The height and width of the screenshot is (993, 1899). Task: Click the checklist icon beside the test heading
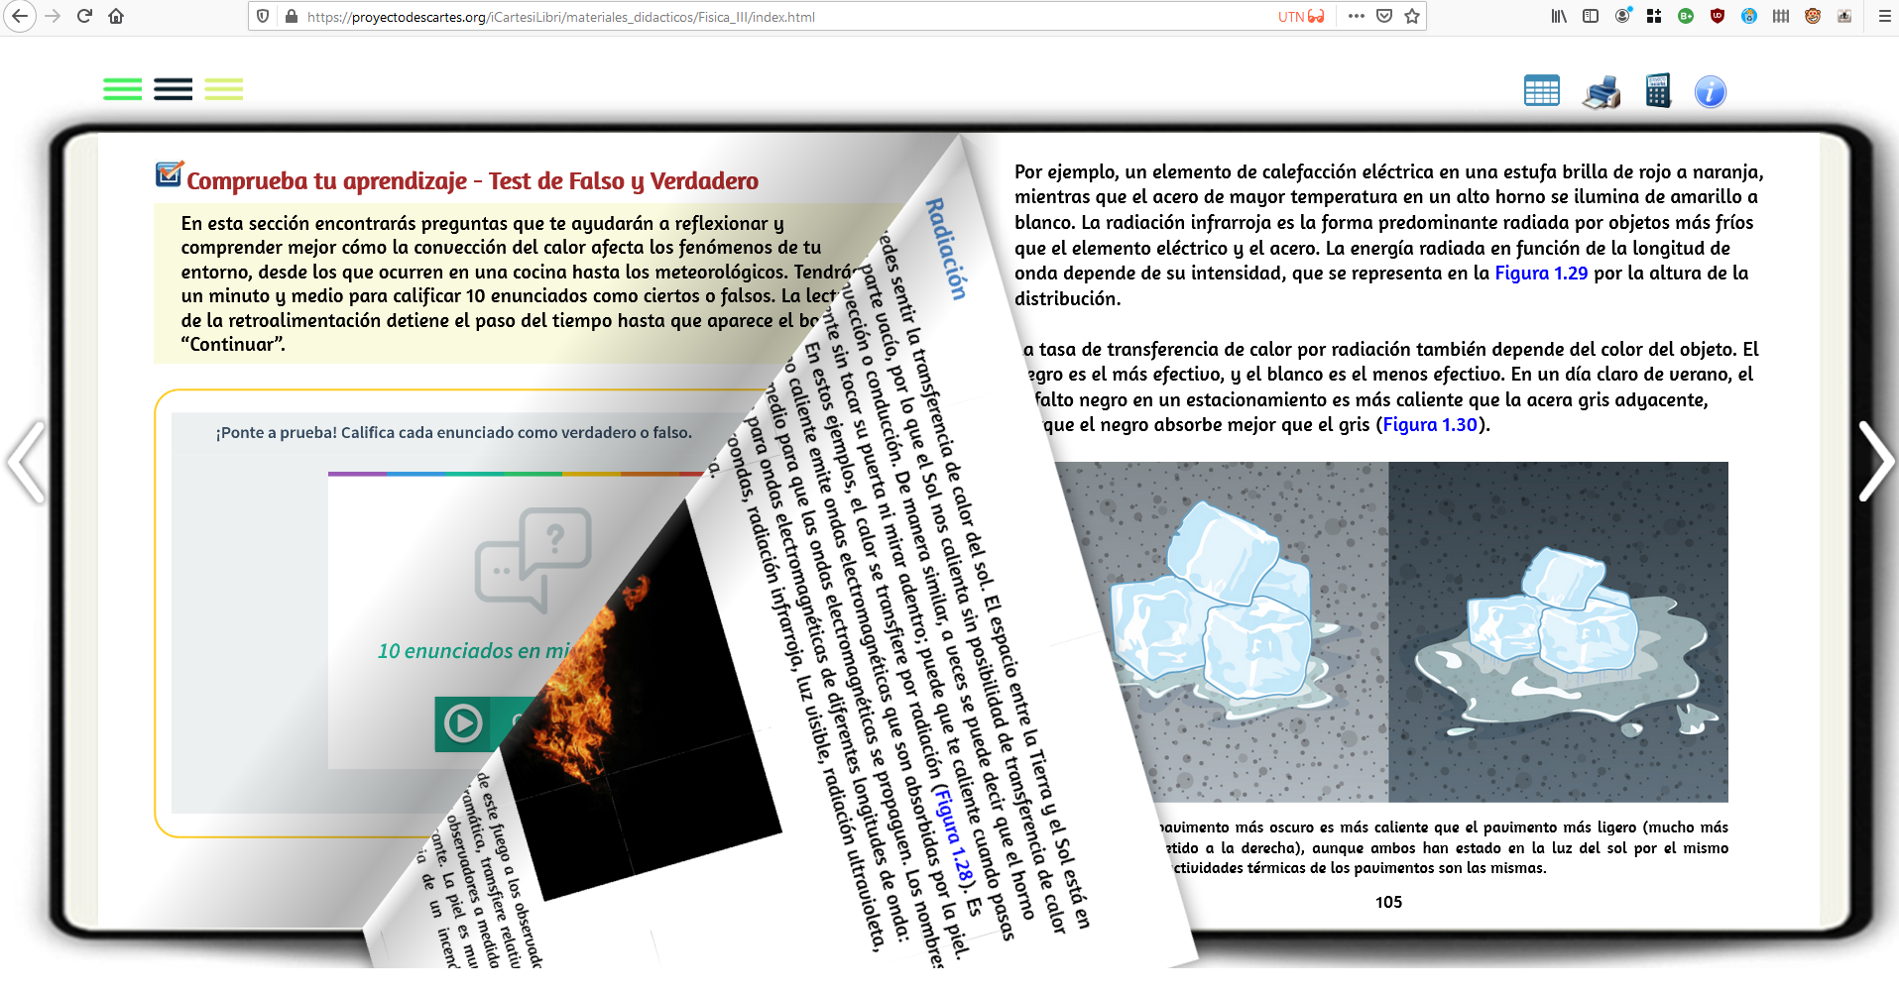tap(170, 174)
